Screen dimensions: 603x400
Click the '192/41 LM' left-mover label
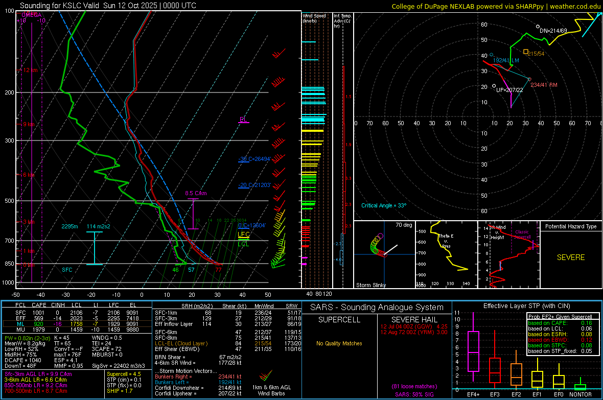point(506,60)
